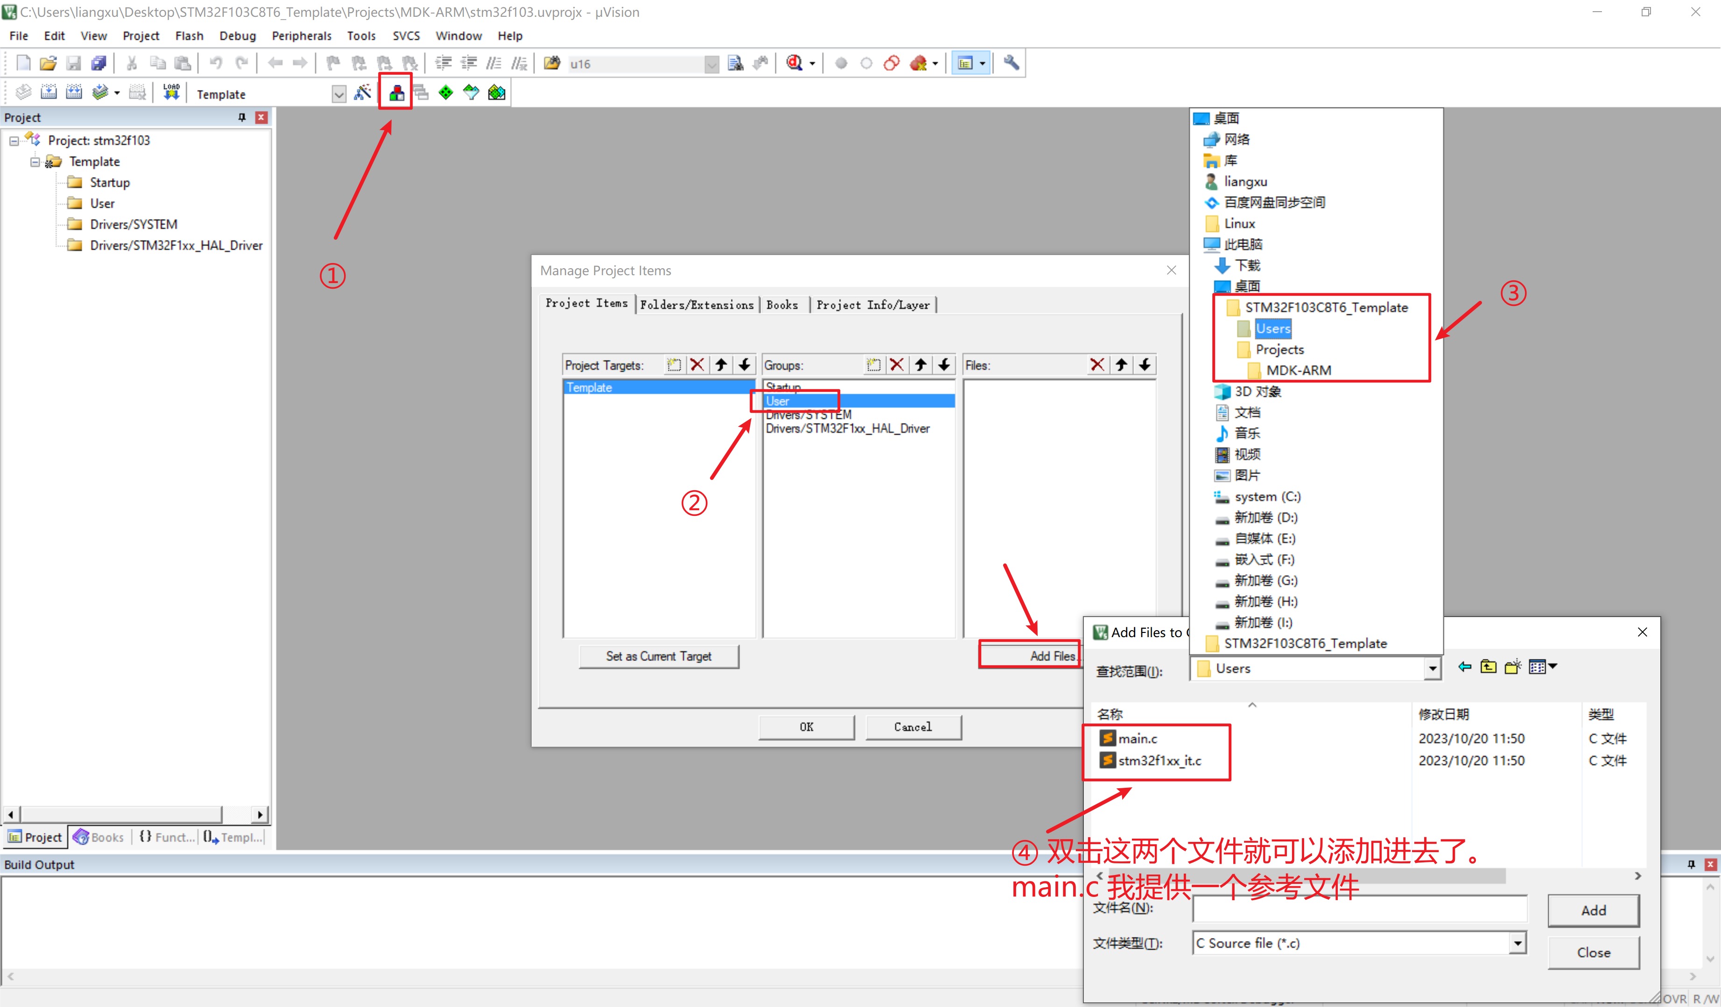Click the Indent selection toolbar icon
The image size is (1721, 1007).
click(443, 63)
